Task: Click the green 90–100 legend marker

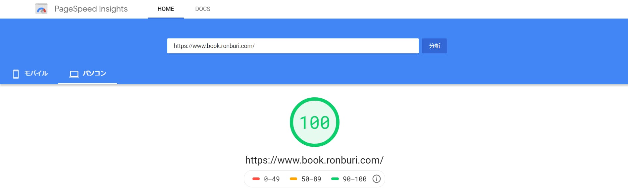Action: coord(335,179)
